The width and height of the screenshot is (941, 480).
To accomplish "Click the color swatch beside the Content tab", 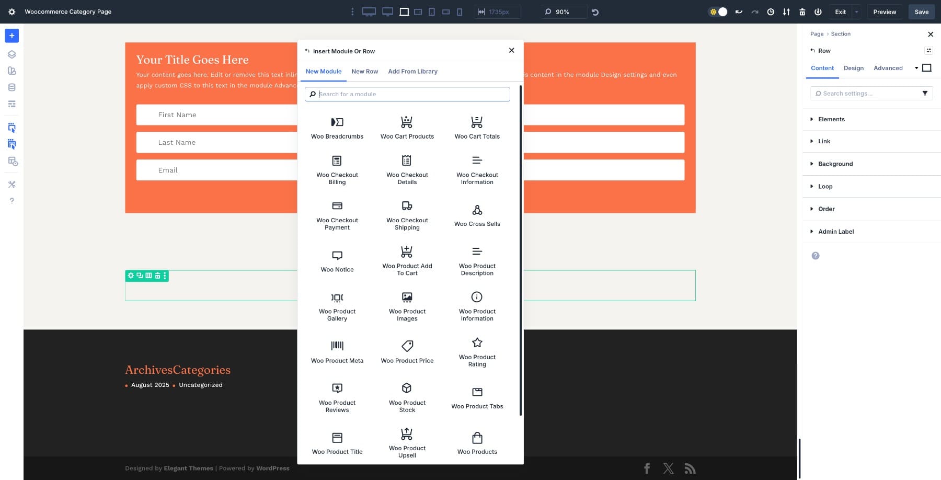I will (x=926, y=67).
